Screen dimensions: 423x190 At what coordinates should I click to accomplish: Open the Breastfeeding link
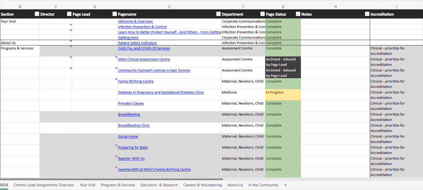coord(129,114)
